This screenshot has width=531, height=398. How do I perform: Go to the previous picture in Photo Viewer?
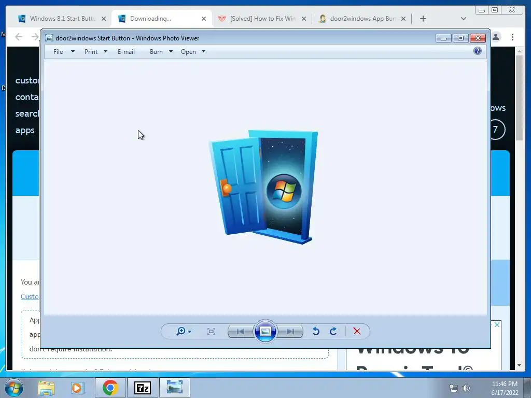[x=241, y=331]
